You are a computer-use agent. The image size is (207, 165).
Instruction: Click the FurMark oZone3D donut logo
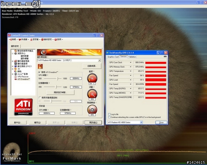[x=12, y=150]
